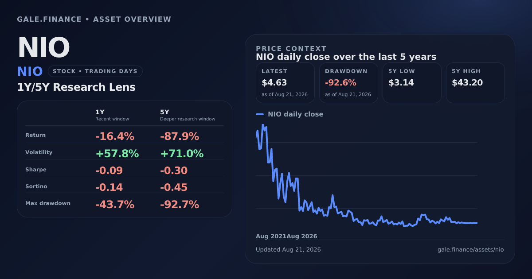Select the 5Y HIGH $43.20 card
Image resolution: width=532 pixels, height=279 pixels.
click(475, 83)
